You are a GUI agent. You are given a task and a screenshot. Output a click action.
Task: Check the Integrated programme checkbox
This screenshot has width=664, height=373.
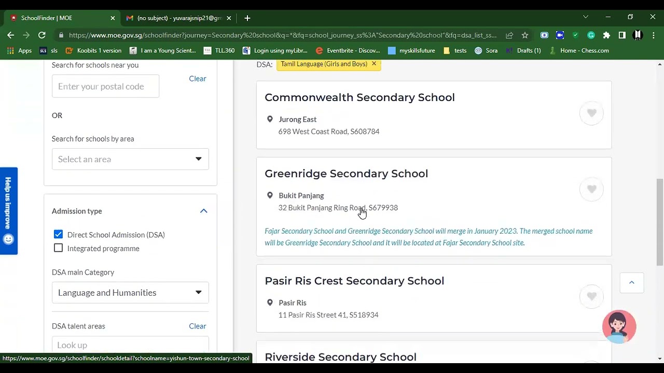pos(58,248)
